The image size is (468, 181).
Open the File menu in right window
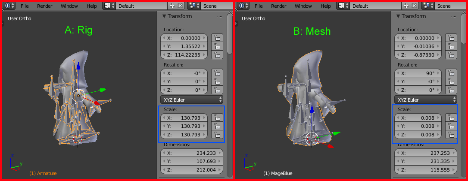(259, 6)
